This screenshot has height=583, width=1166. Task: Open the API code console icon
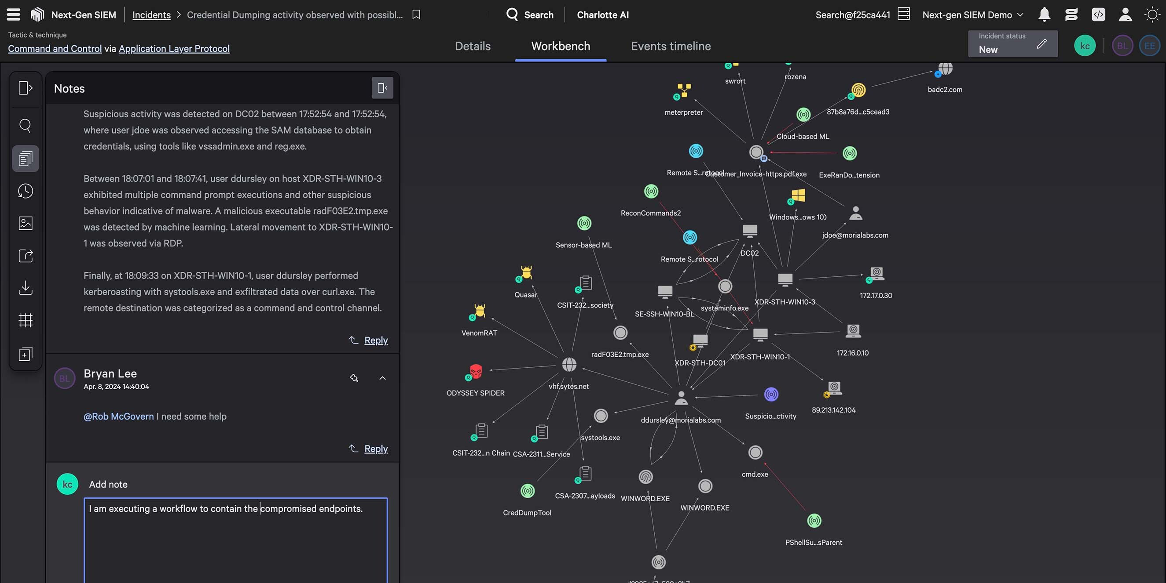pyautogui.click(x=1099, y=14)
